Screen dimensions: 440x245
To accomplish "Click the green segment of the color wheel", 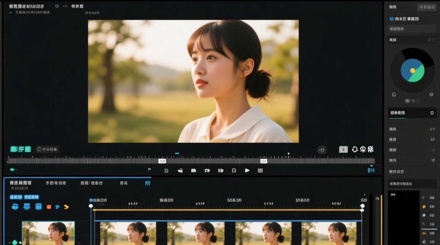I will click(418, 75).
